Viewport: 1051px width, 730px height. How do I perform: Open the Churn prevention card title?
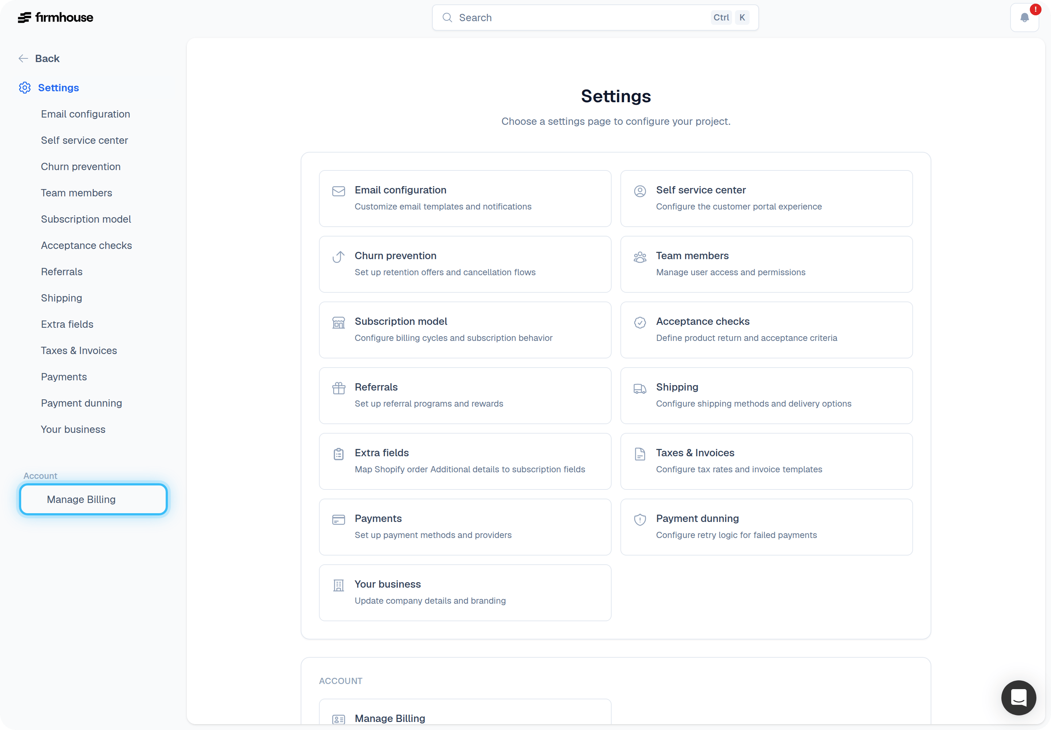click(395, 256)
